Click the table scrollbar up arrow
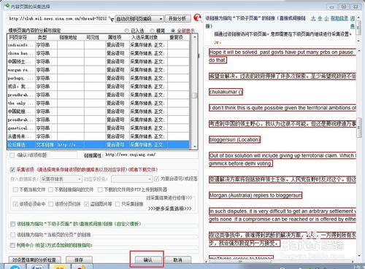Screen dimensions: 365x269 [x=194, y=37]
